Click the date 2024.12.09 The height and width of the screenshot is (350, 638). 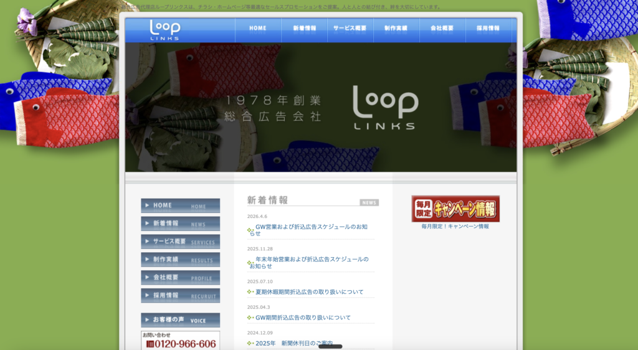(260, 333)
